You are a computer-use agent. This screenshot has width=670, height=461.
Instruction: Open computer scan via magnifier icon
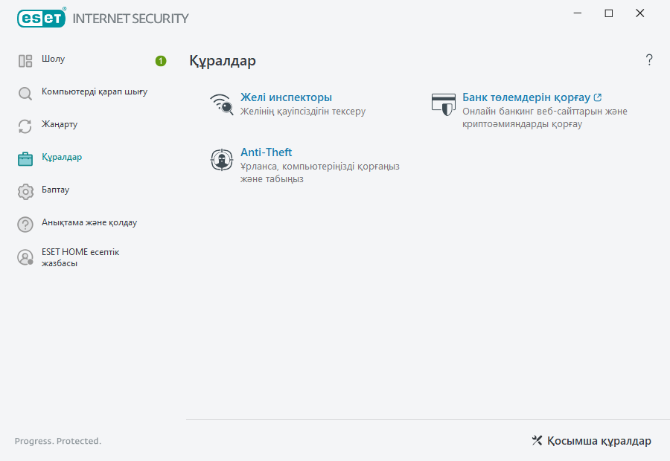(25, 93)
